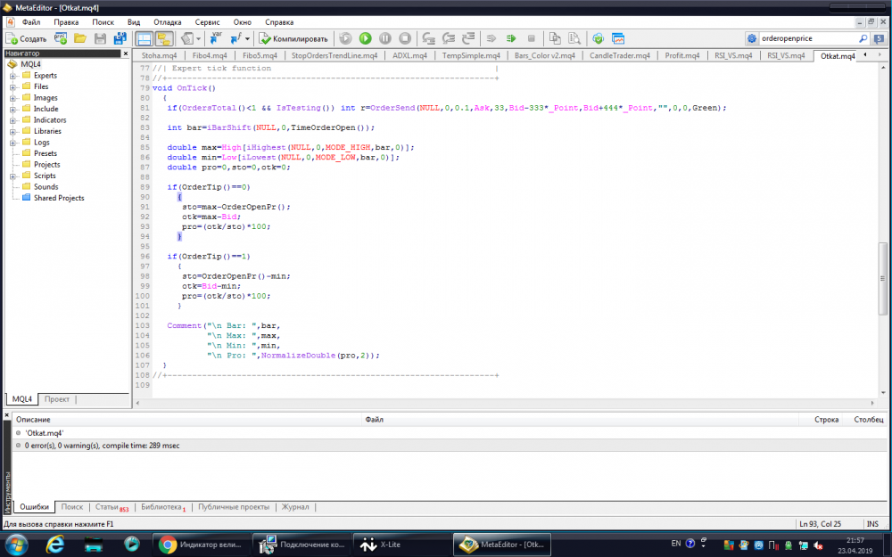Switch to the Проект tab in Navigator

pos(57,399)
